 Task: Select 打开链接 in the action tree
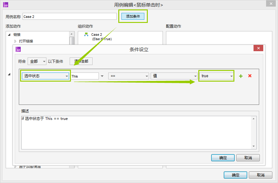tap(26, 41)
